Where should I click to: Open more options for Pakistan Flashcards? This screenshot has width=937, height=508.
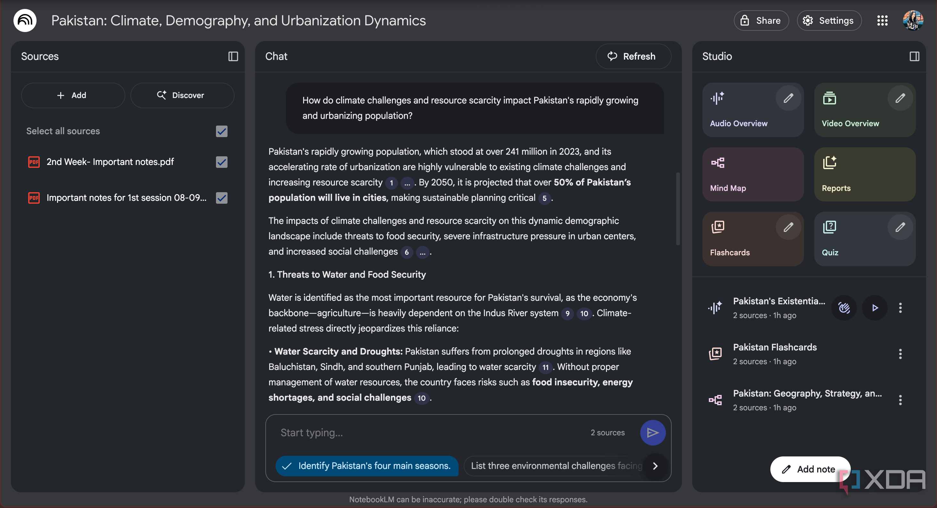click(x=900, y=354)
